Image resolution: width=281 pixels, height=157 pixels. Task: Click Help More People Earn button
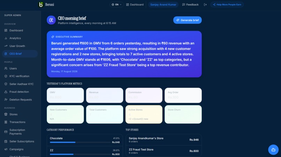[x=227, y=5]
